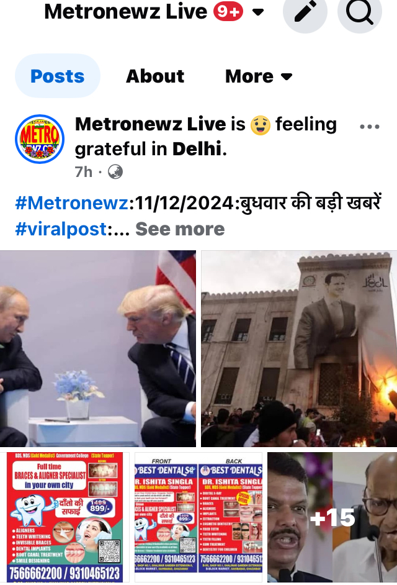Open the #viralpost hashtag link
397x585 pixels.
click(x=61, y=229)
